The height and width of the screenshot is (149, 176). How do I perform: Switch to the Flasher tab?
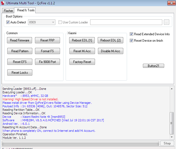click(x=8, y=11)
